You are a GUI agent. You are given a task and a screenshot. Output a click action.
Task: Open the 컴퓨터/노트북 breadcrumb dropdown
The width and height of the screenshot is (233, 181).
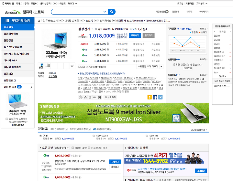coord(60,21)
